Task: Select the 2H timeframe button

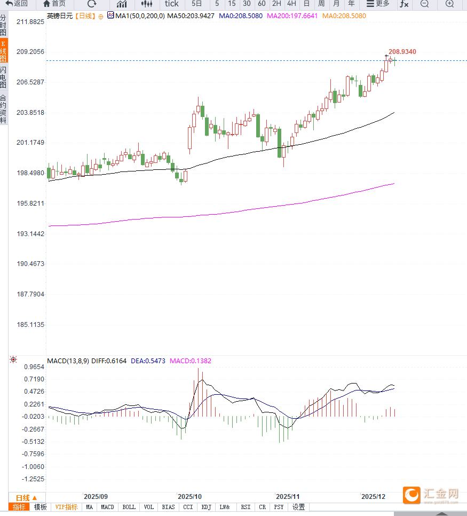Action: [x=276, y=4]
